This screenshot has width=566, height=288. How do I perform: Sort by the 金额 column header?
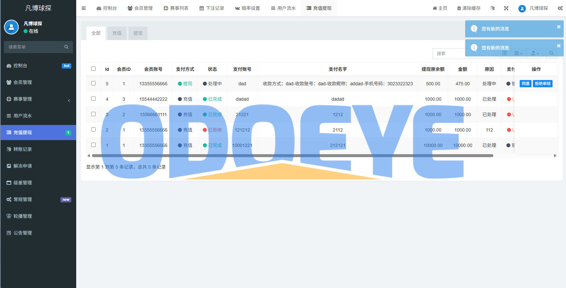(x=463, y=69)
